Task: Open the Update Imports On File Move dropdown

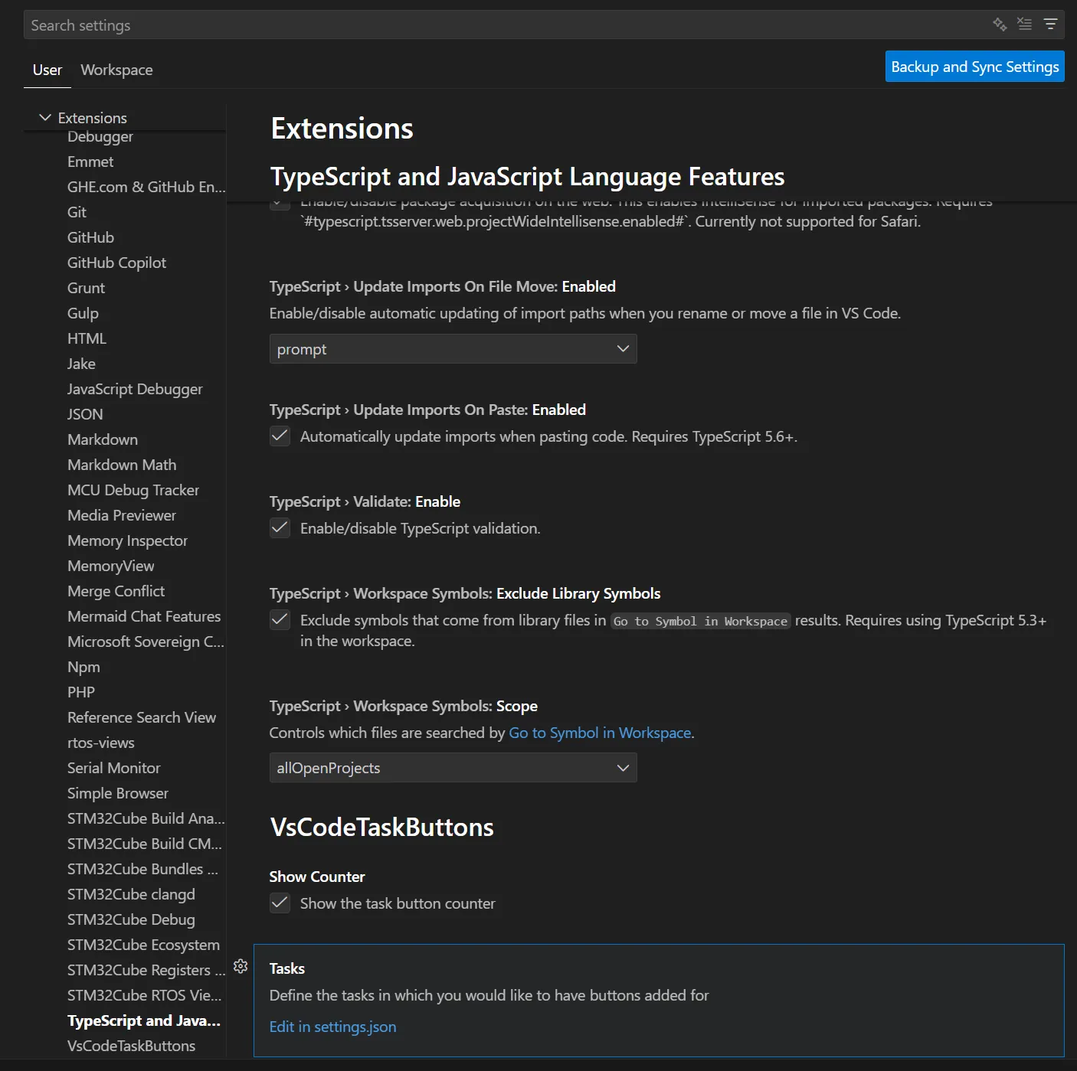Action: tap(453, 348)
